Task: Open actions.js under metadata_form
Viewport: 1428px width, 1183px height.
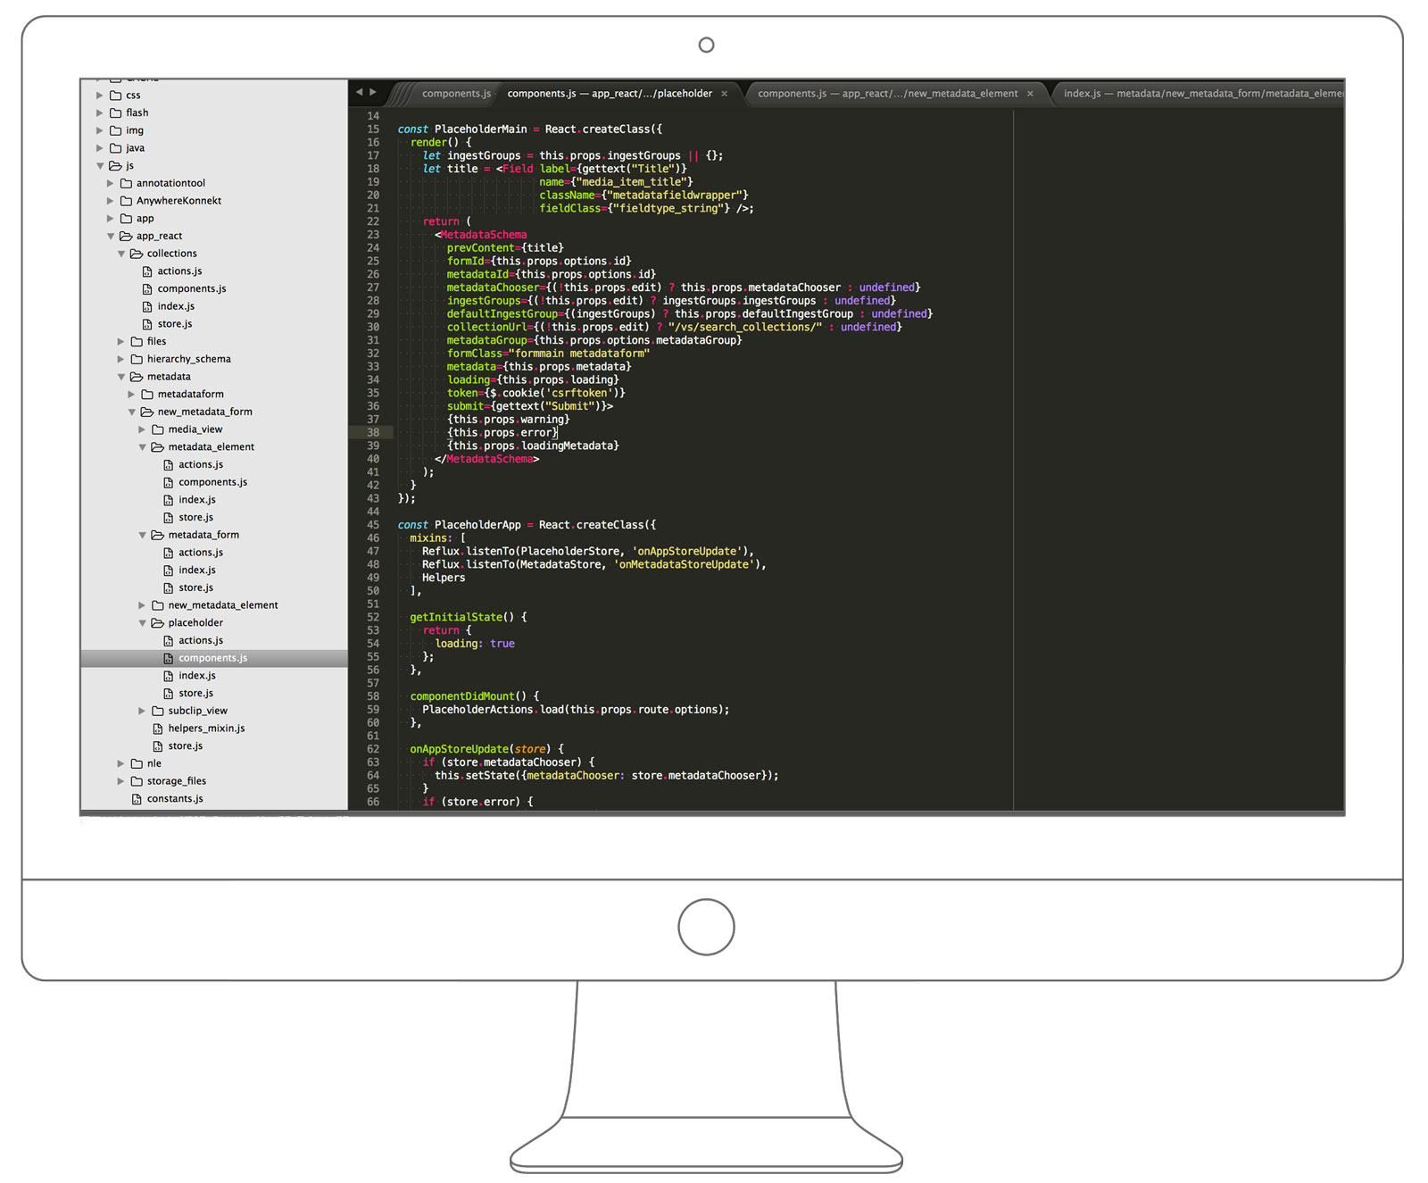Action: (201, 553)
